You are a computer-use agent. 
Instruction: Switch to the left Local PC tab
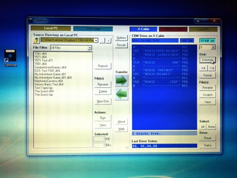coord(51,28)
